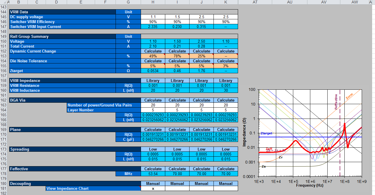This screenshot has width=375, height=195.
Task: Open VRM Impedance Library cell in column K
Action: [x=226, y=80]
